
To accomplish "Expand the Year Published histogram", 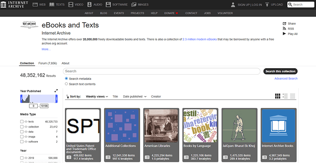I will pyautogui.click(x=56, y=91).
